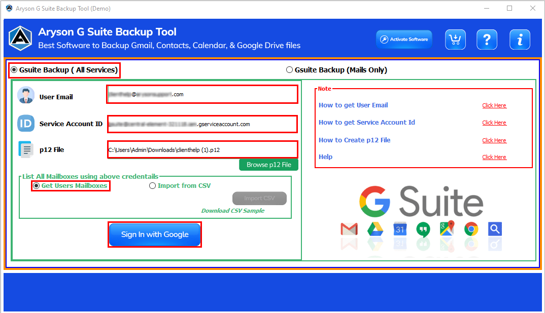Click the 'User Email' label
545x313 pixels.
click(56, 97)
